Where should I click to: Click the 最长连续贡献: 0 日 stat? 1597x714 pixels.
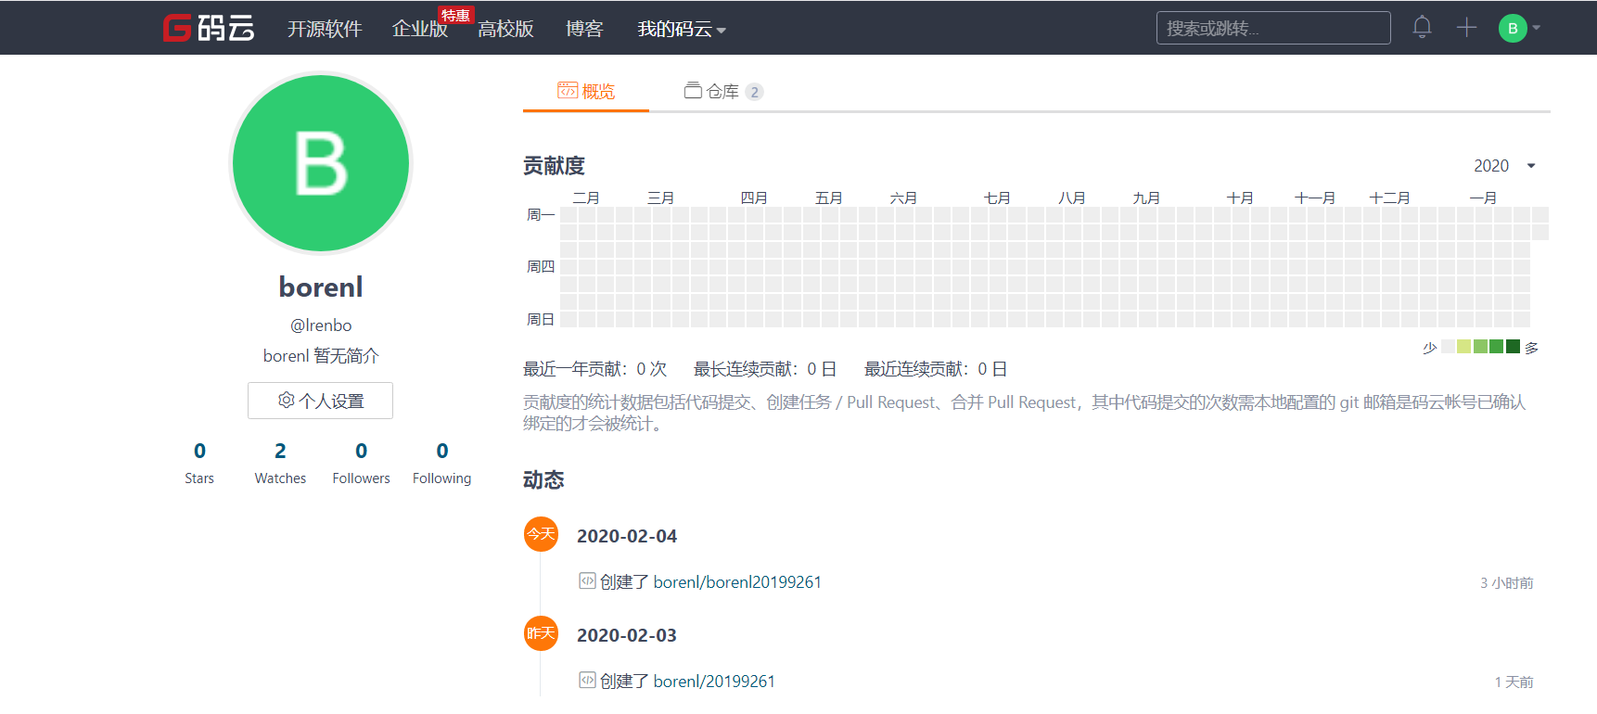pos(765,369)
